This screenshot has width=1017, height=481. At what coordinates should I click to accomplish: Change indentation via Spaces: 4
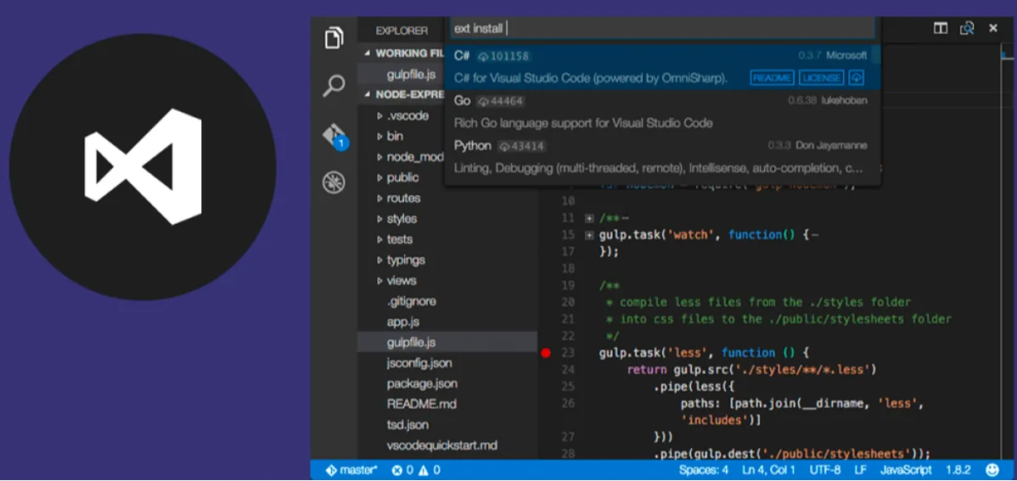pos(704,470)
